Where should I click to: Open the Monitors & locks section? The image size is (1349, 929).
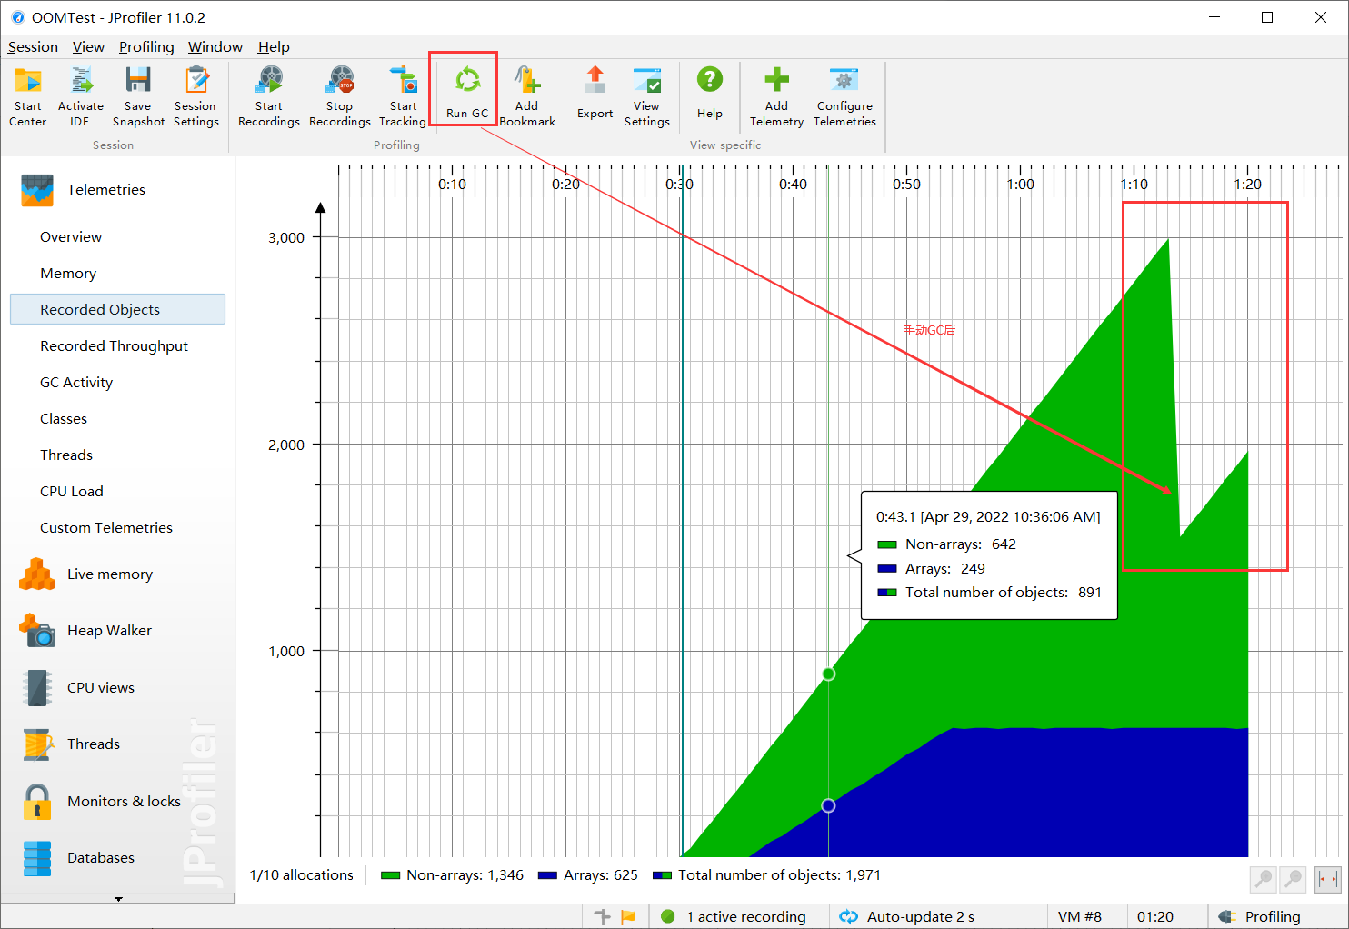click(100, 802)
